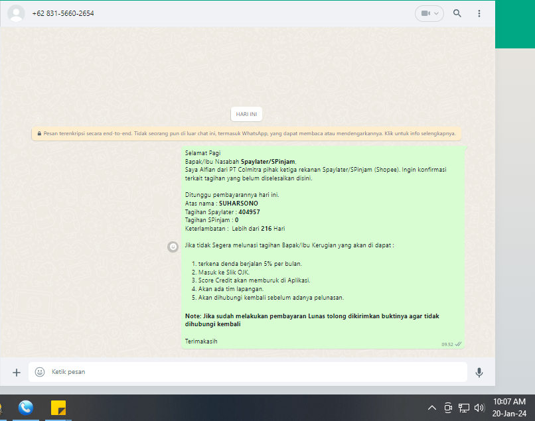
Task: Click the 'Terimakasih' closing text
Action: tap(201, 341)
